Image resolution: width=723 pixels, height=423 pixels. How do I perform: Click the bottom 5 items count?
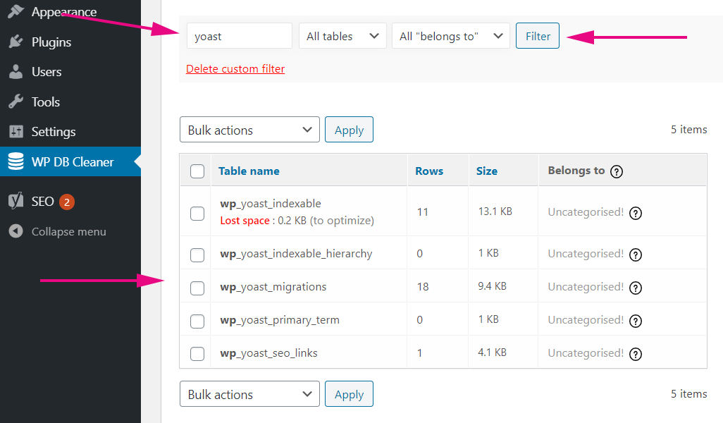point(689,394)
